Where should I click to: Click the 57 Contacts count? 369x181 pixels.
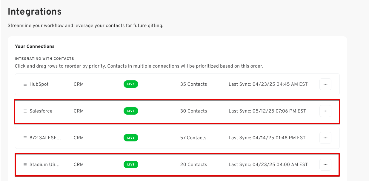(193, 138)
